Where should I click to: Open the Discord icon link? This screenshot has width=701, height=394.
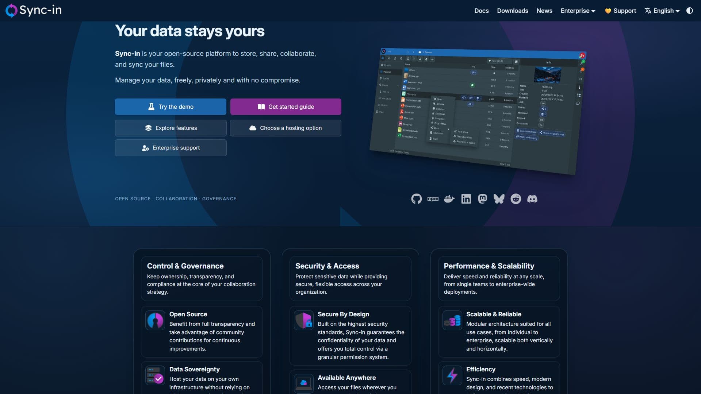tap(532, 199)
